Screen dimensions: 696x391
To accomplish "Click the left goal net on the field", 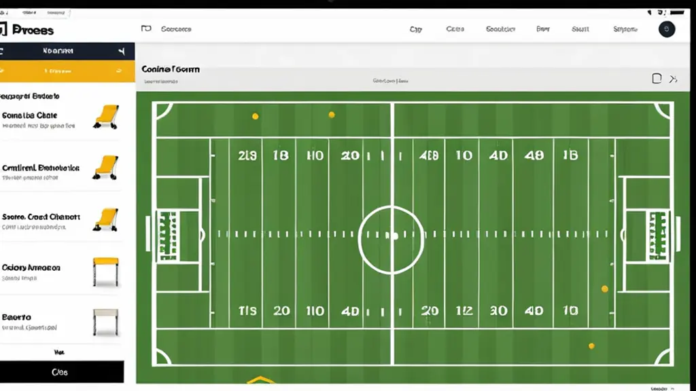I will pos(169,236).
